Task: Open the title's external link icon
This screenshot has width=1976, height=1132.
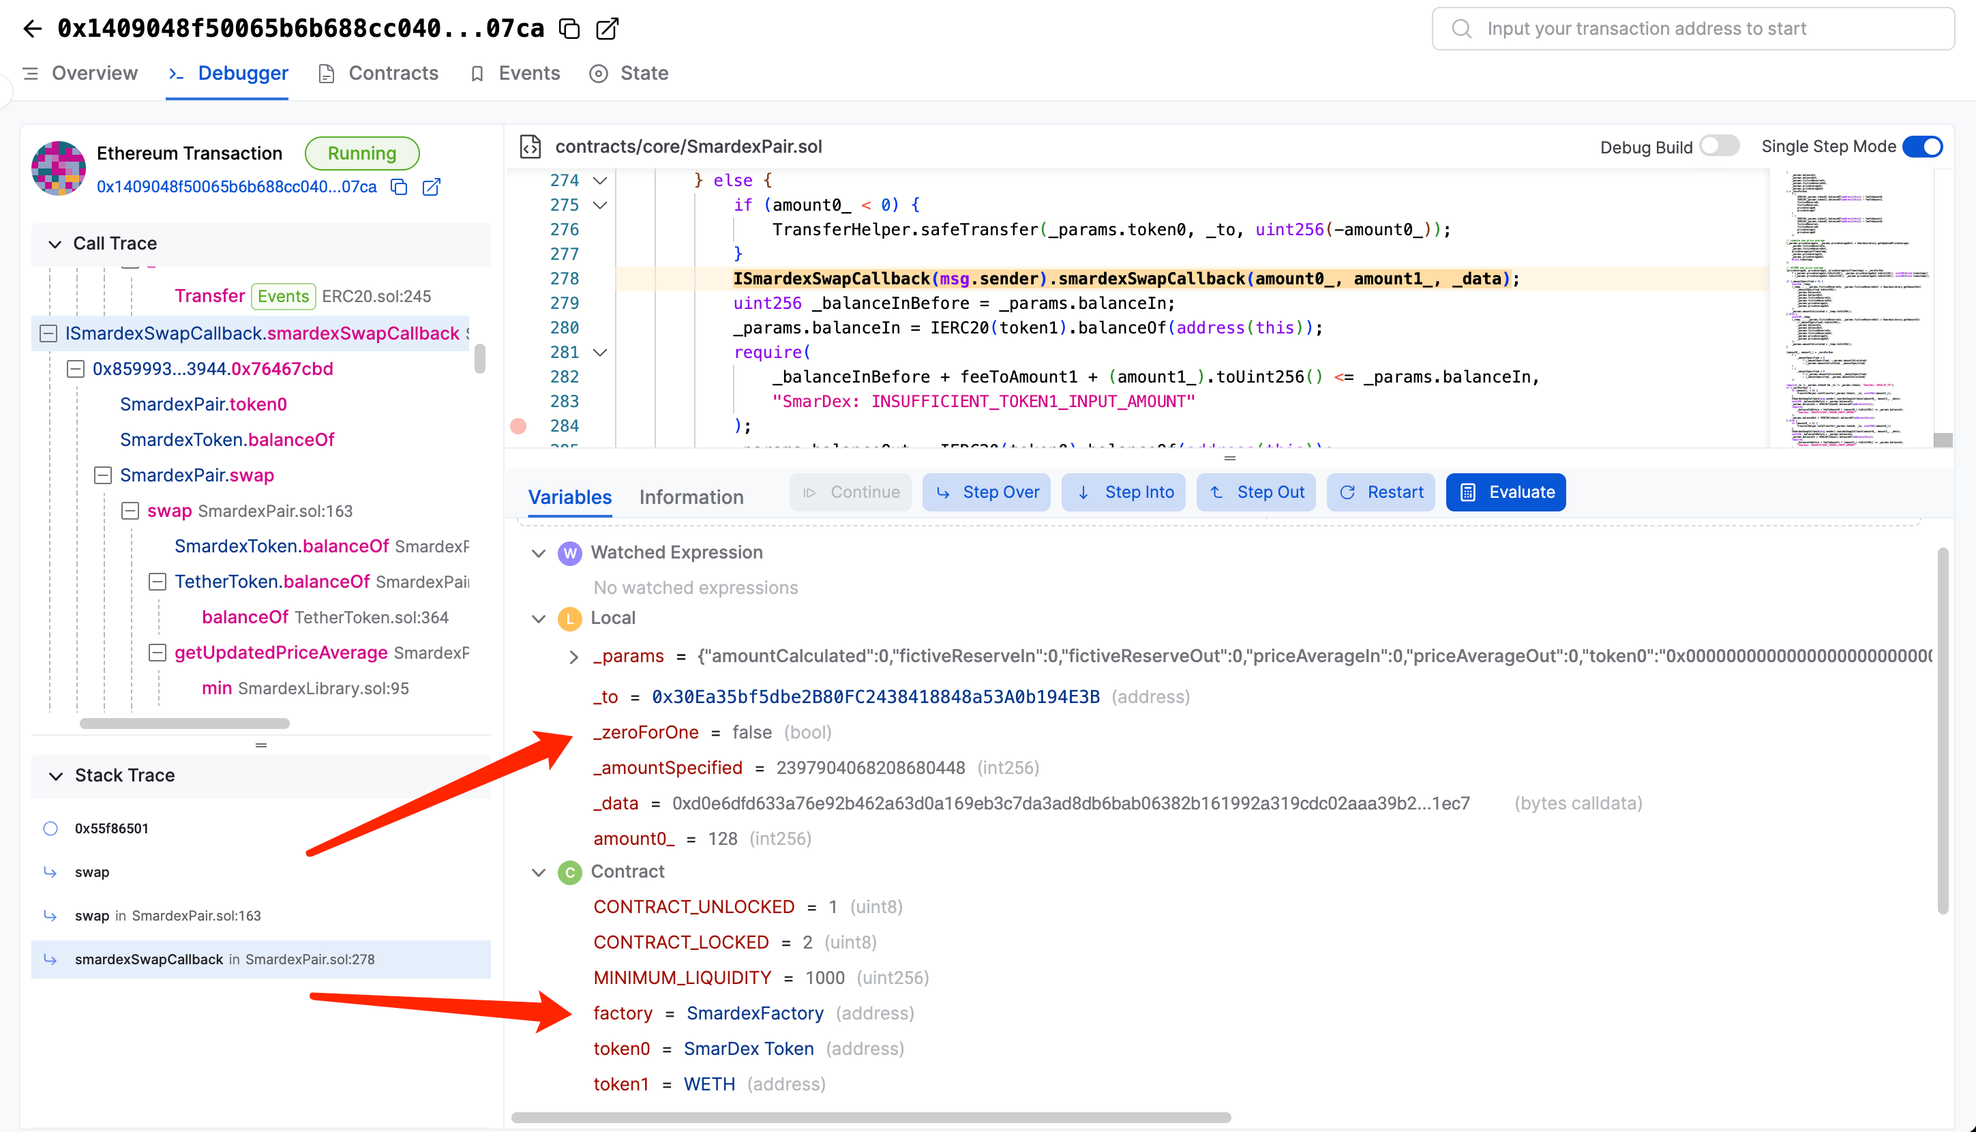Action: [607, 29]
